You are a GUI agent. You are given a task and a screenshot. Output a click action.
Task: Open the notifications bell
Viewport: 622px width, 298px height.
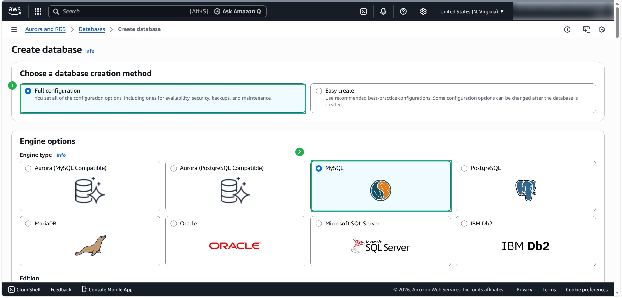pos(383,11)
